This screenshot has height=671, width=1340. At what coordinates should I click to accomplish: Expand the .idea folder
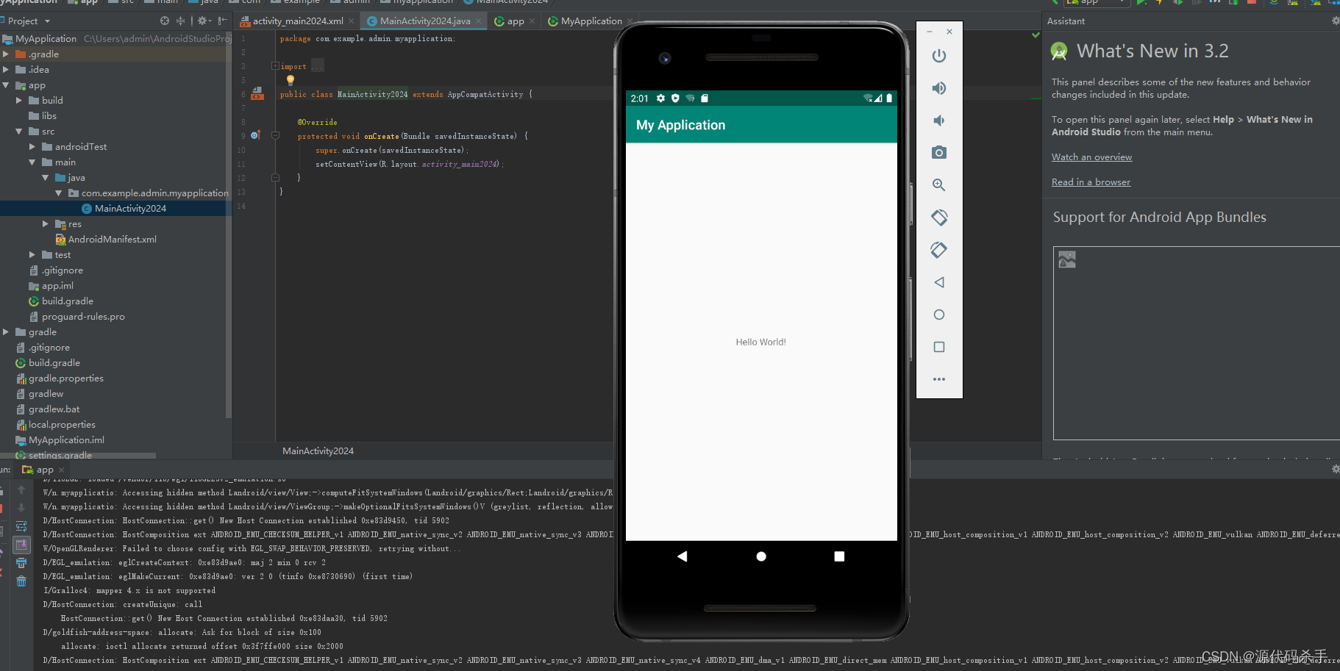[x=6, y=70]
